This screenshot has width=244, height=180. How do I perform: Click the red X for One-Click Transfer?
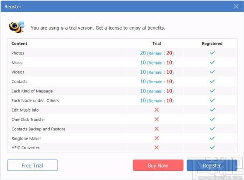click(x=157, y=119)
